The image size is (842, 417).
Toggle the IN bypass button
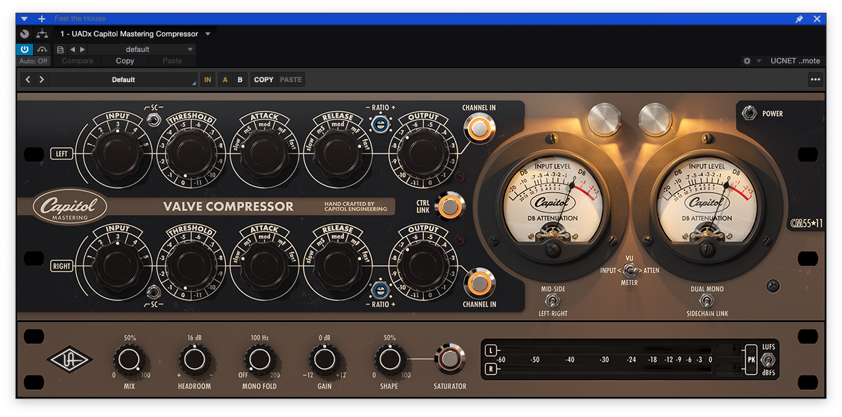(x=208, y=79)
